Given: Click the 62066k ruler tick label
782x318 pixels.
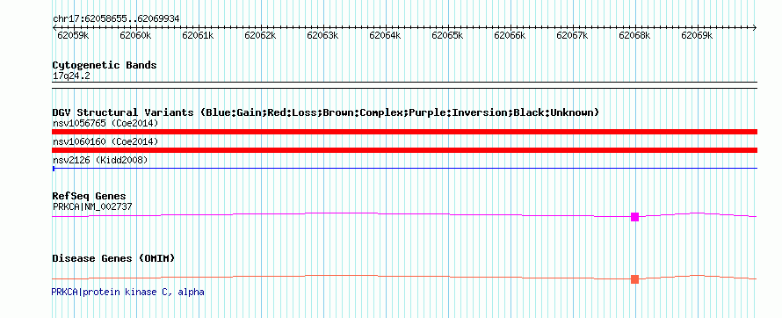Looking at the screenshot, I should [510, 36].
